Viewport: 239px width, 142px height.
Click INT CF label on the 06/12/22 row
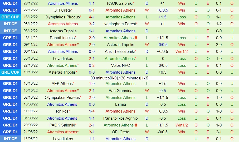(10, 24)
